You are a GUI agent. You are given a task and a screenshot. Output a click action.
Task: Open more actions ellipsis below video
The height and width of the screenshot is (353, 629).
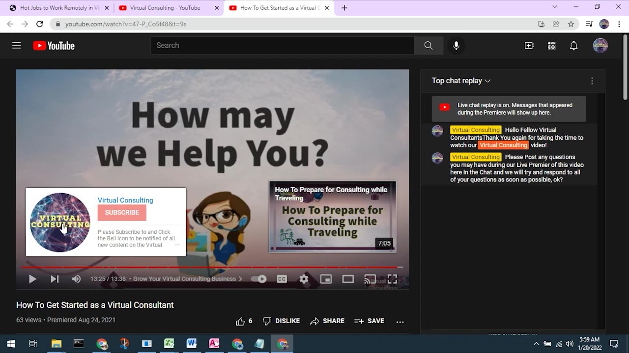[x=400, y=322]
